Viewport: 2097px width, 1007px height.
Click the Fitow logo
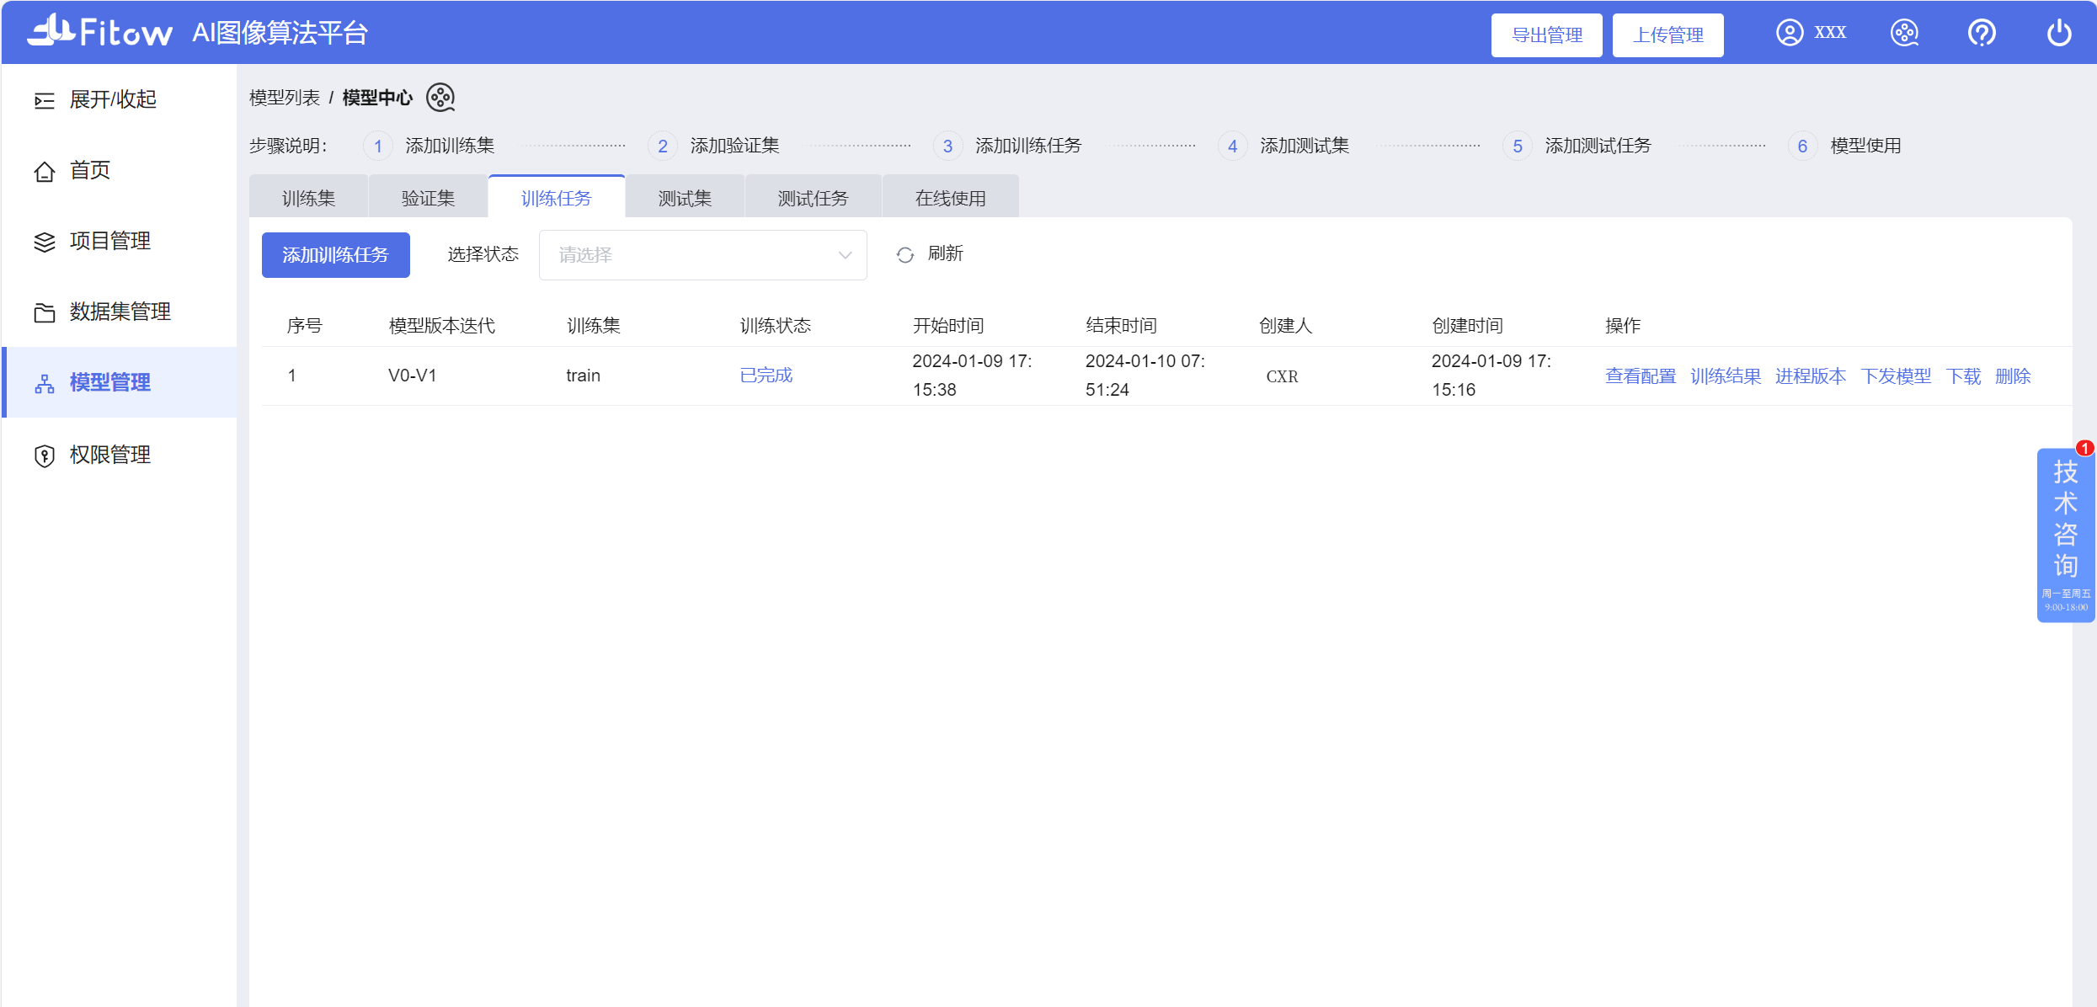pyautogui.click(x=100, y=32)
